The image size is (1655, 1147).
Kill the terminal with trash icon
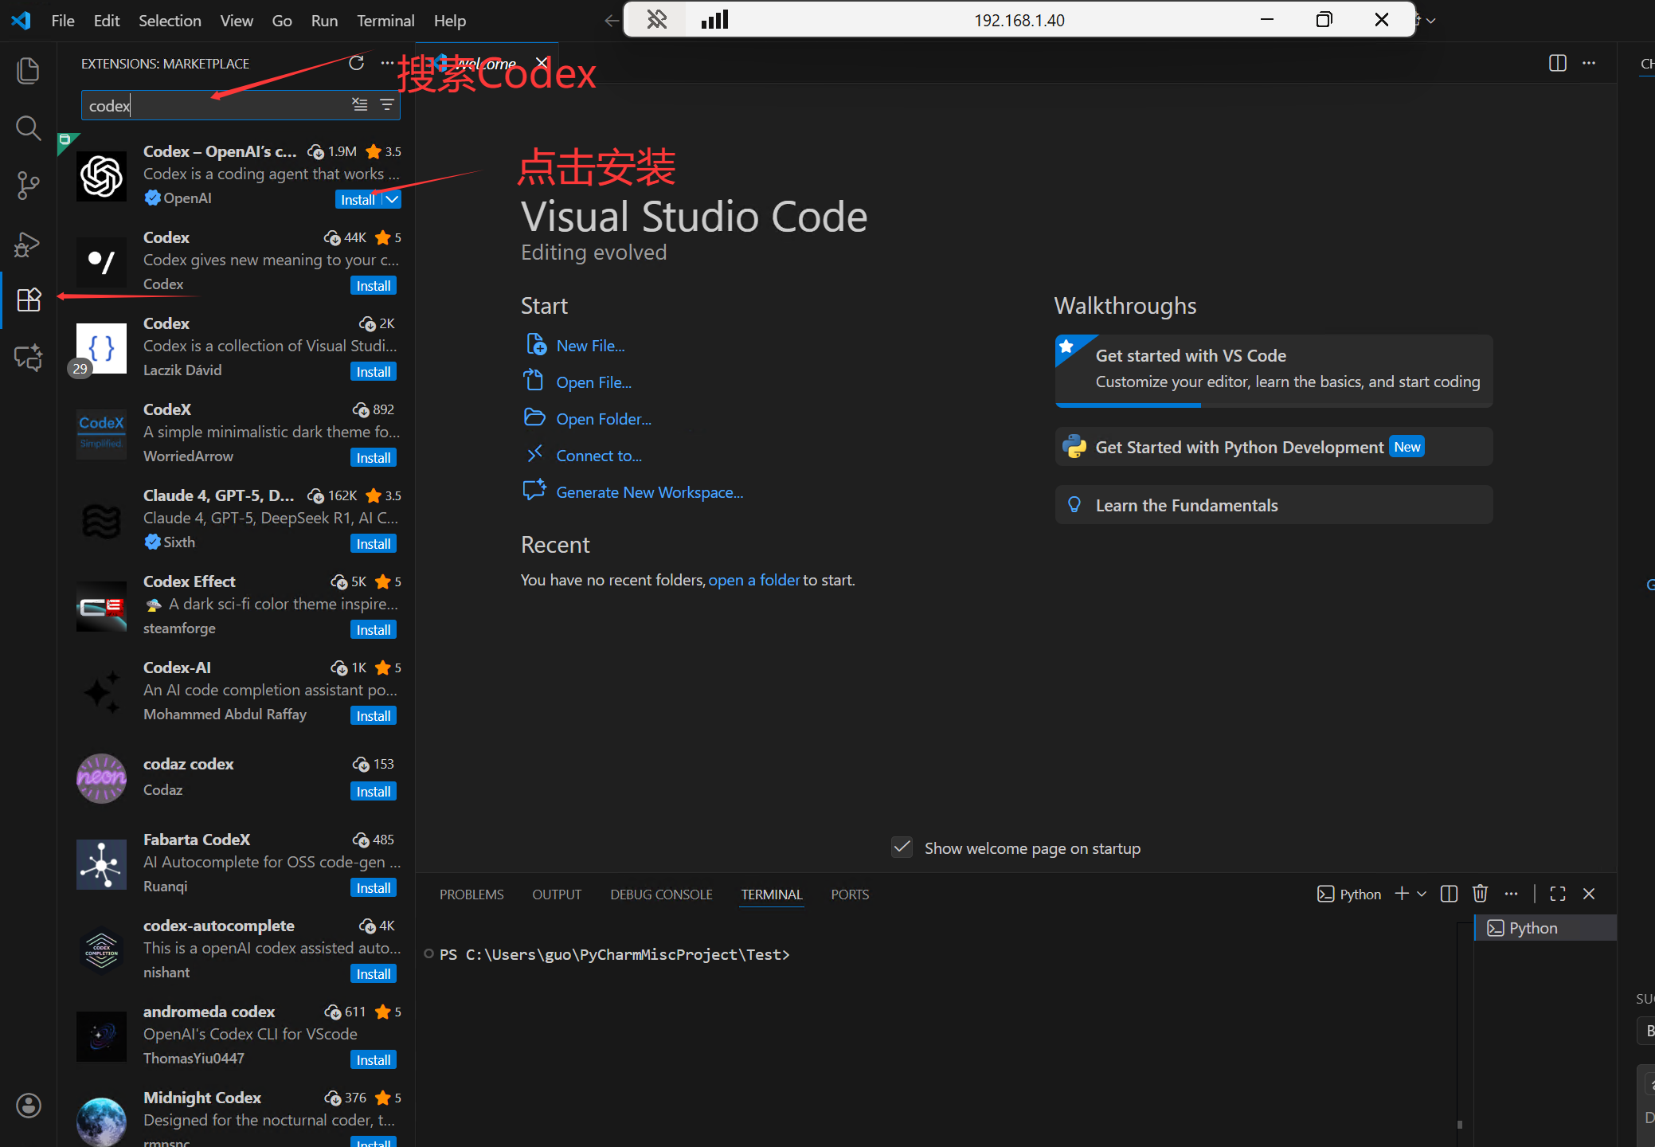click(1480, 894)
